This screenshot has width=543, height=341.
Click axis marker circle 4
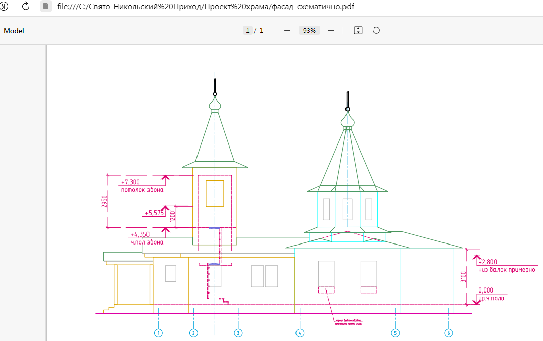tap(300, 333)
